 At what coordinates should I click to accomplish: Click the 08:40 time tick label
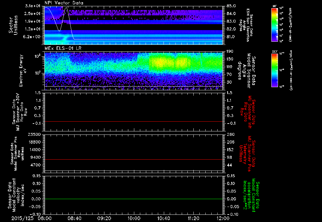click(x=74, y=218)
